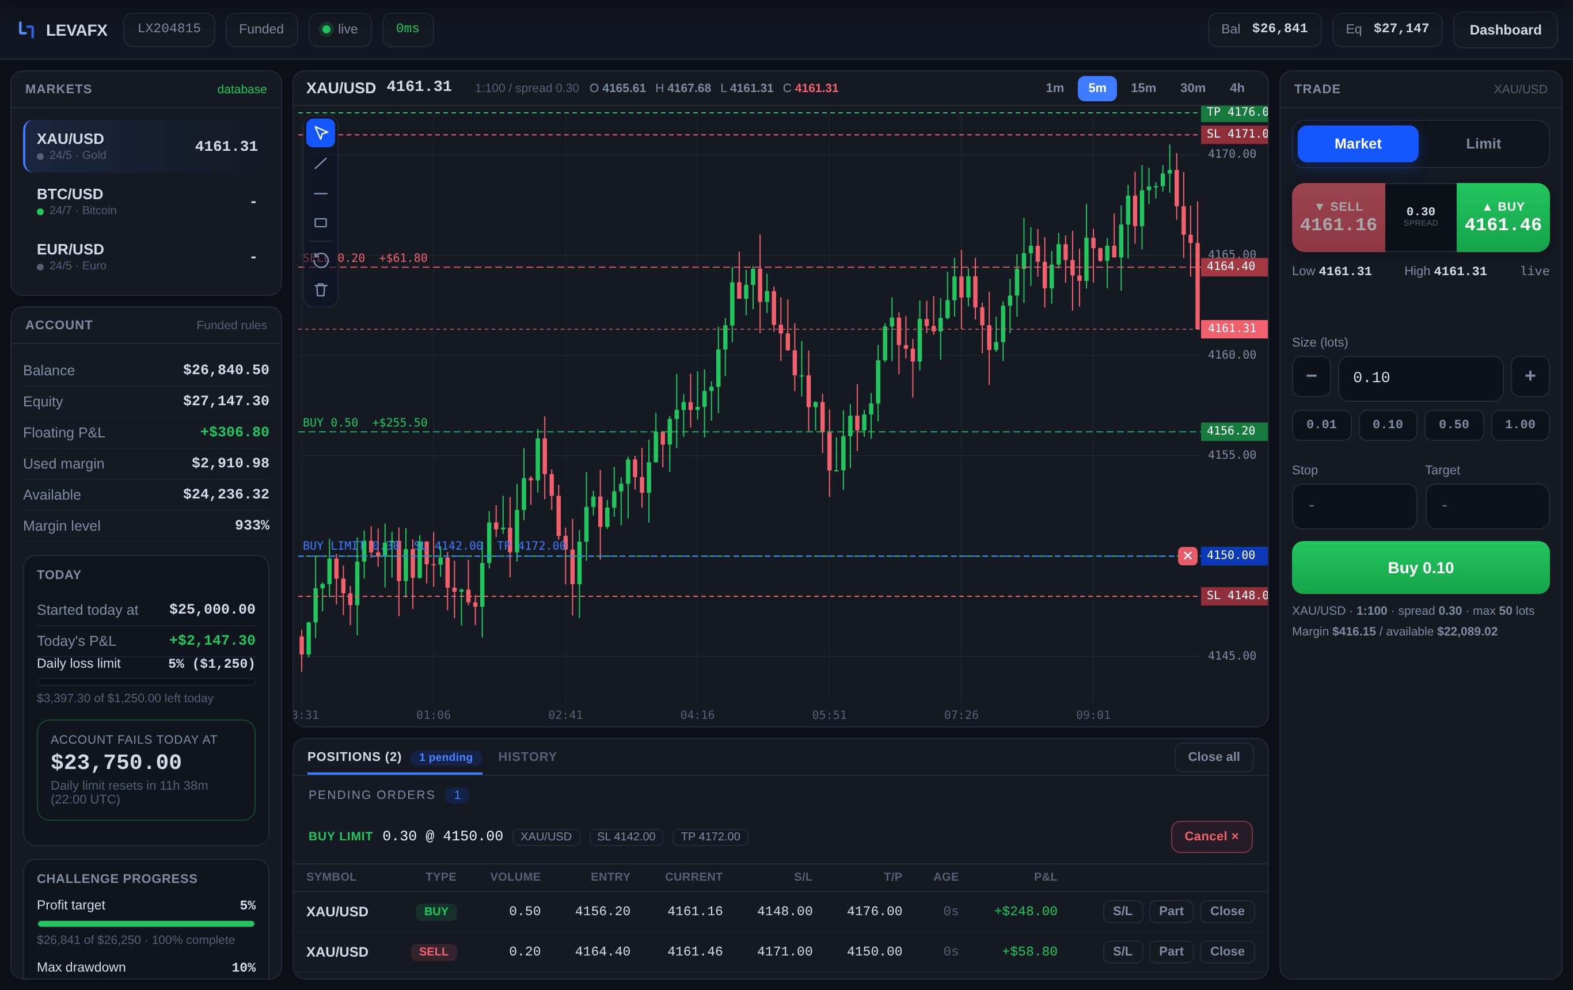
Task: Open the Dashboard
Action: (x=1505, y=29)
